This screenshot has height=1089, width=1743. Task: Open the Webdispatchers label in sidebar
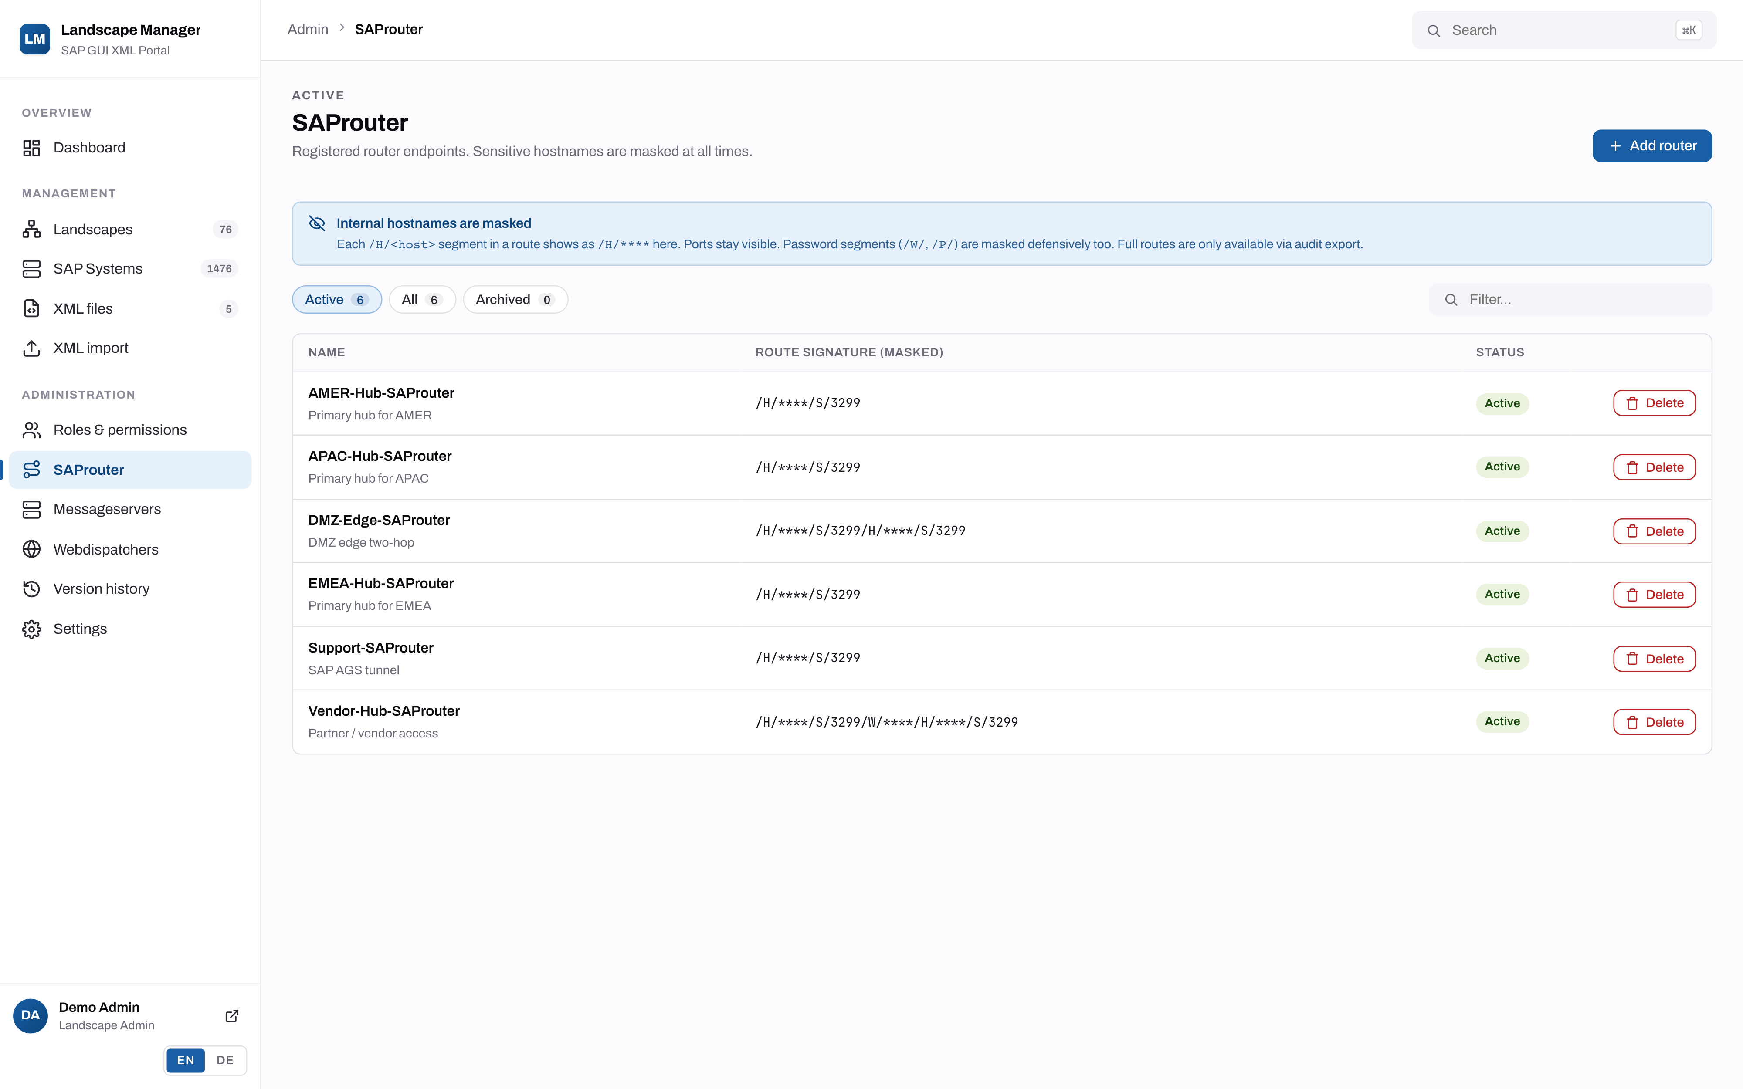[106, 550]
